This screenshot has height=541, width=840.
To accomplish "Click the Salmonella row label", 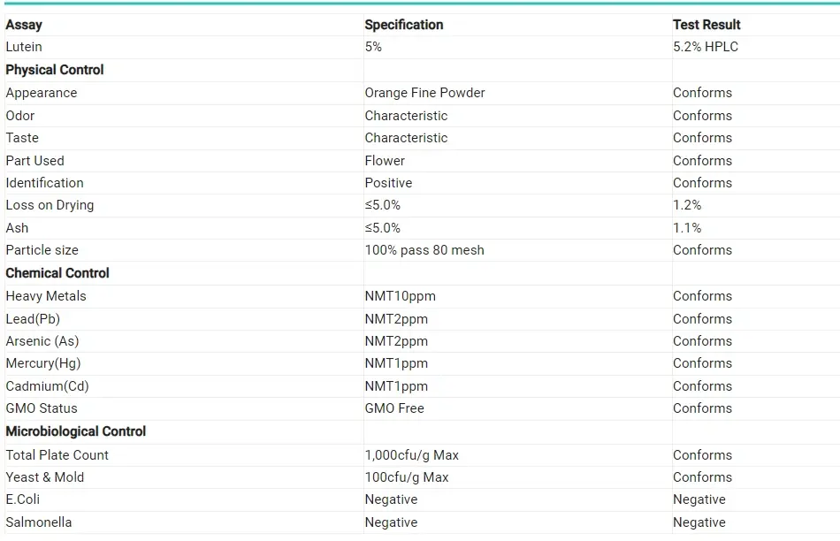I will pos(39,522).
